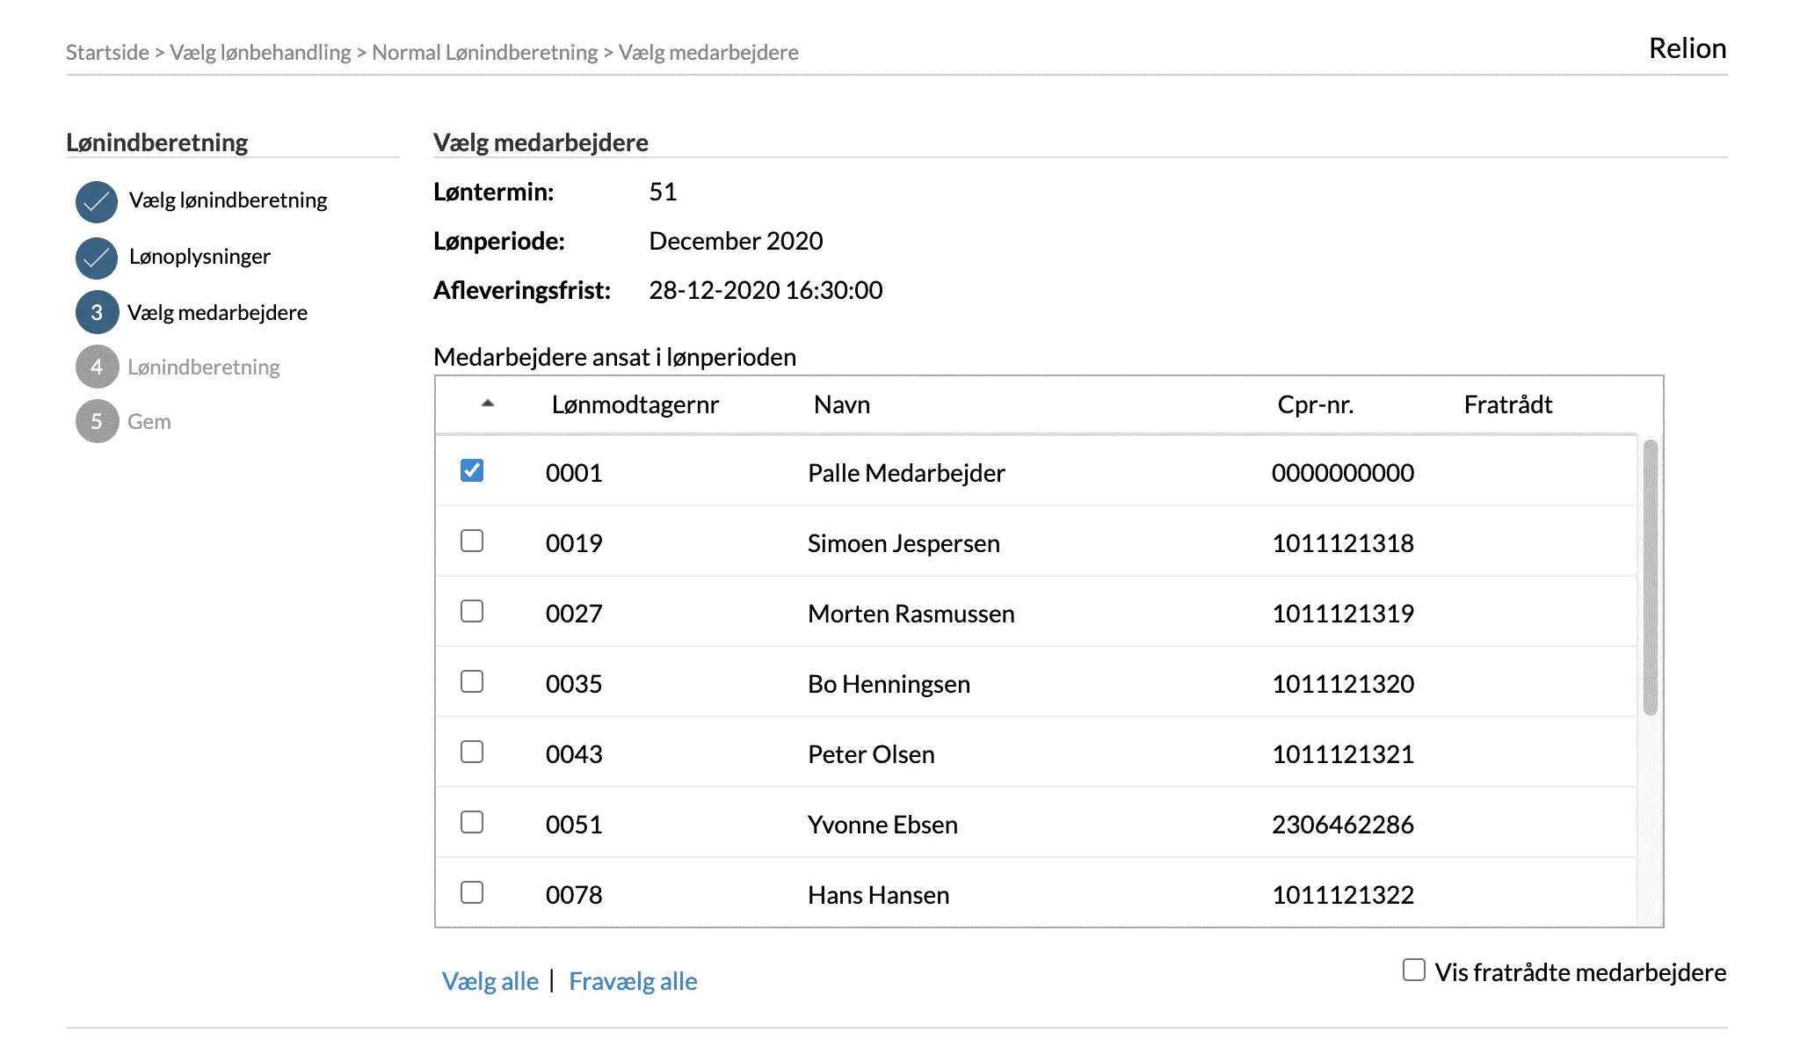The image size is (1800, 1040).
Task: Click employee number 0001
Action: click(574, 473)
